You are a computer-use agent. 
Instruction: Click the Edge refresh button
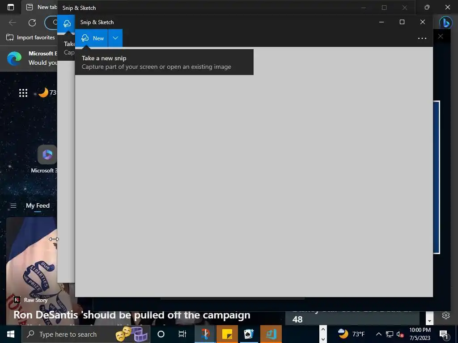coord(32,23)
